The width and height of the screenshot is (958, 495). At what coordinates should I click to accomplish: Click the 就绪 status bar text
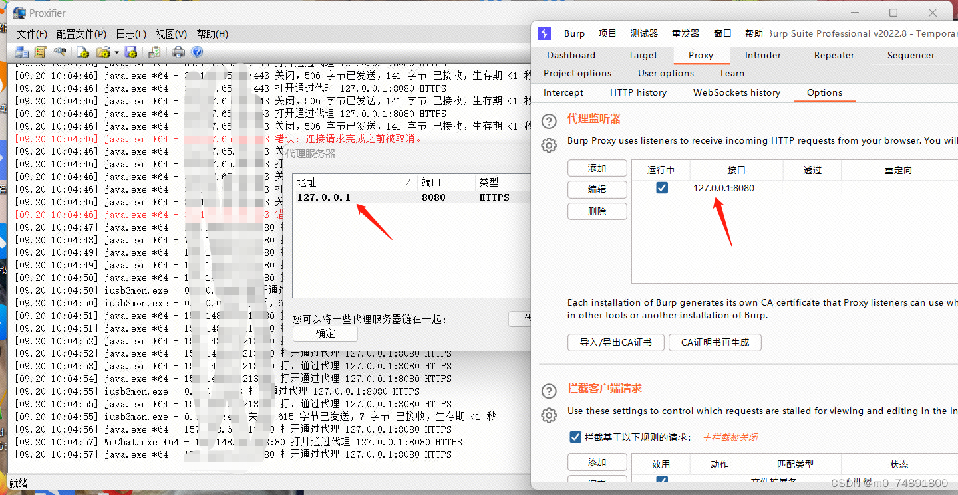[18, 483]
